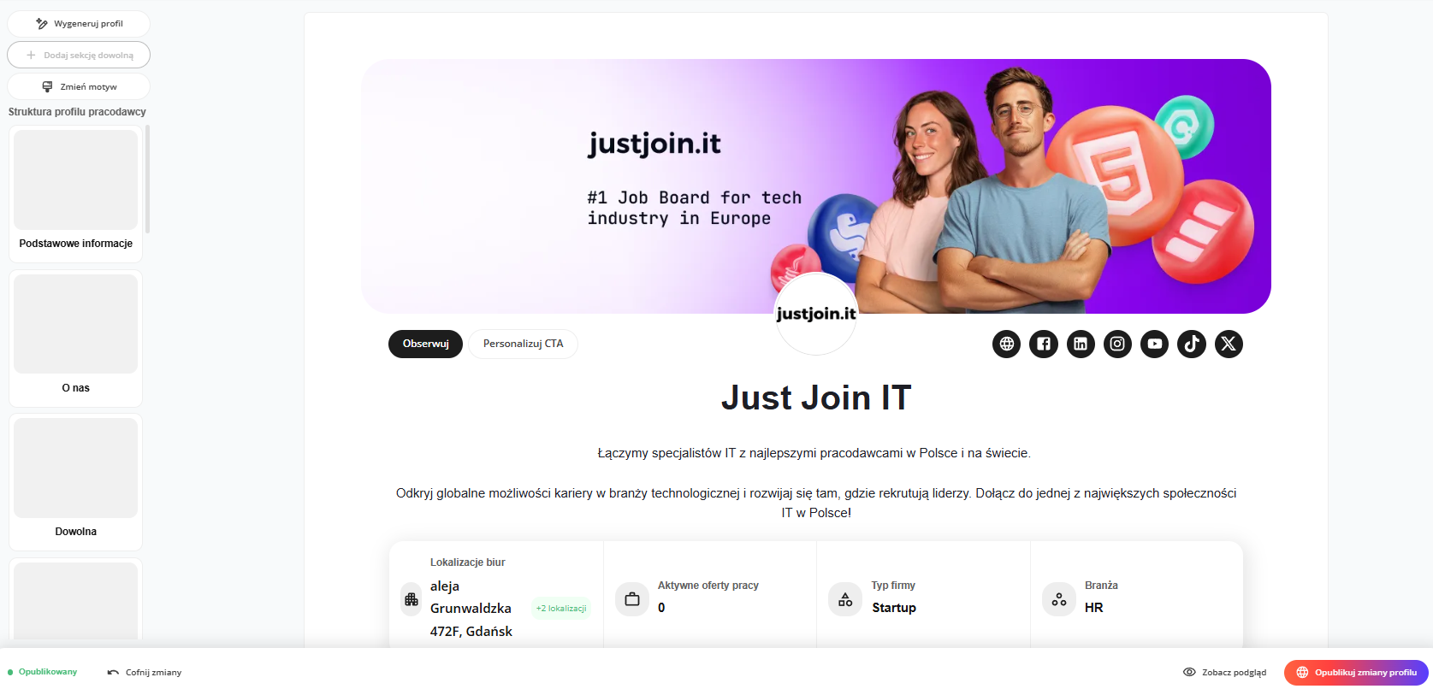
Task: Click the office building icon next to Lokalizacje biur
Action: tap(412, 599)
